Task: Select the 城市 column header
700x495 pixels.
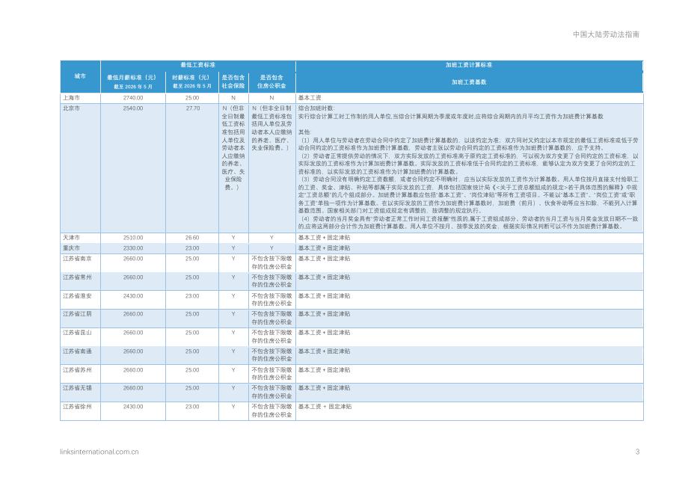Action: (x=80, y=76)
